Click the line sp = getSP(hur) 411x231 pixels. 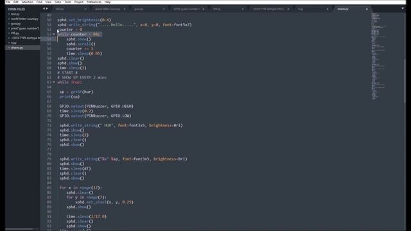(76, 92)
